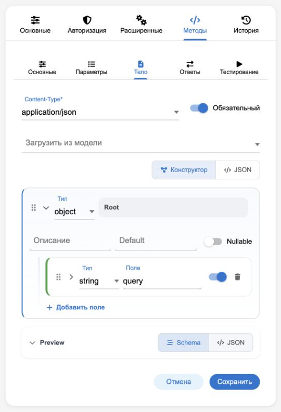Open the method's Основные sub-tab
This screenshot has width=281, height=412.
[x=42, y=68]
